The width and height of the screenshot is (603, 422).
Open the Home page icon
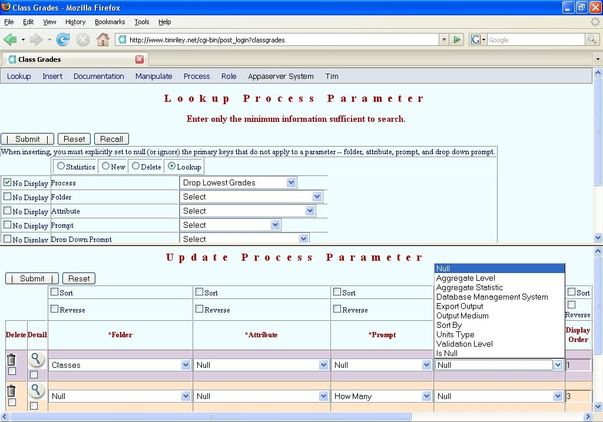[x=102, y=39]
